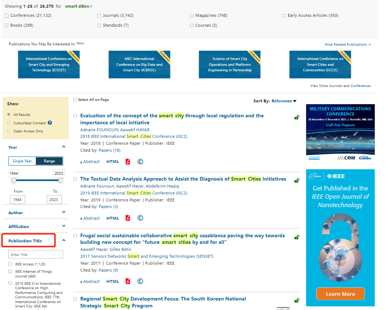Open HTML version of Frugal social paper

coord(113,281)
